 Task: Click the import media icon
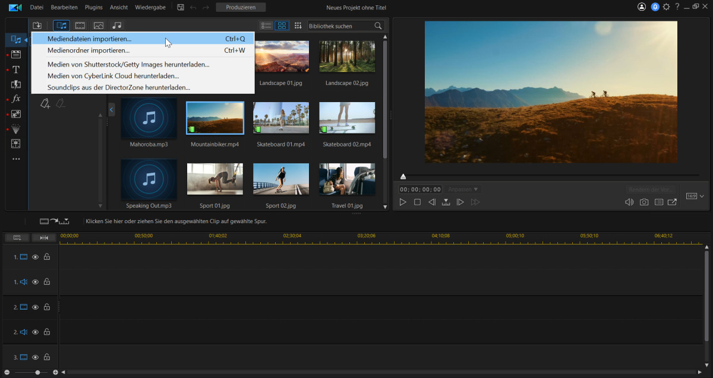37,26
